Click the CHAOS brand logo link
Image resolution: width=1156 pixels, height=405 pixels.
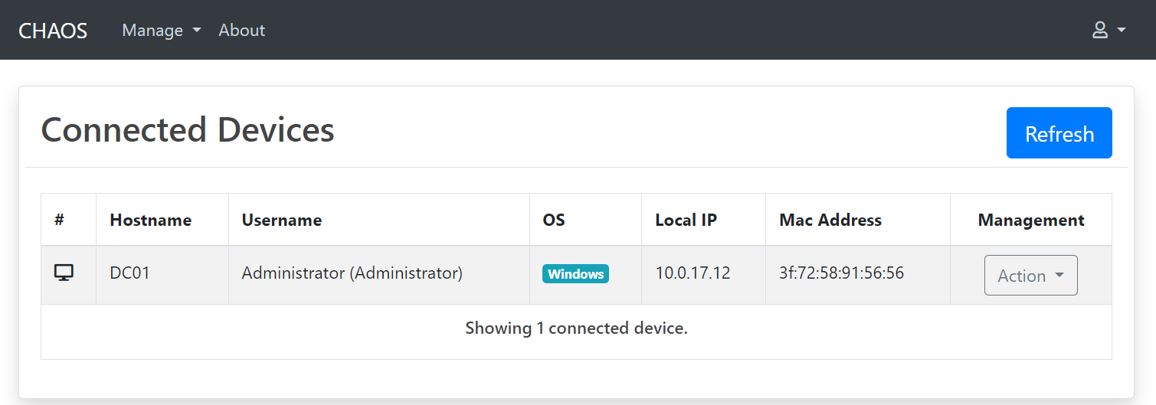[53, 30]
